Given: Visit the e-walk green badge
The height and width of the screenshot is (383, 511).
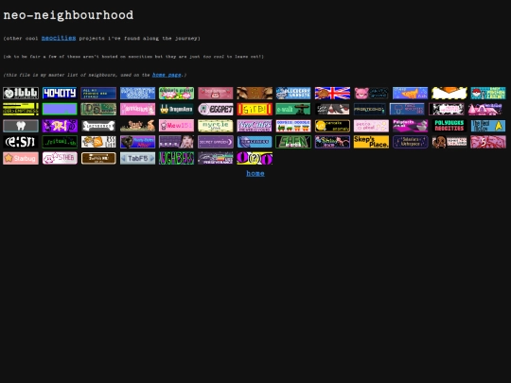Looking at the screenshot, I should [293, 110].
